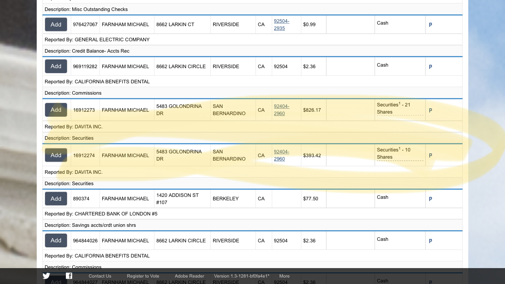Add the 21-share Davita property 16912273
505x284 pixels.
click(56, 110)
